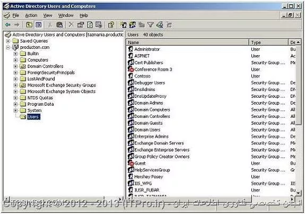Click the list's vertical scrollbar down arrow
The width and height of the screenshot is (305, 214).
point(298,193)
